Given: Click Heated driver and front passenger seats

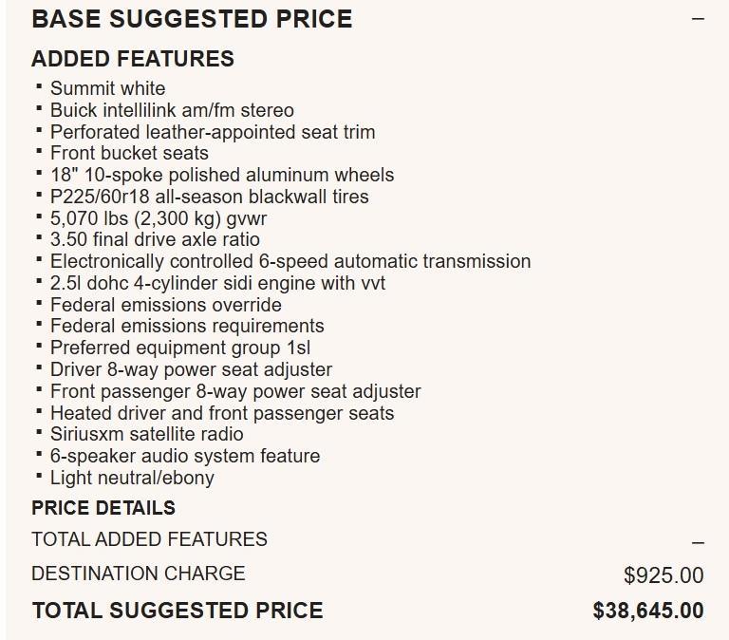Looking at the screenshot, I should [222, 413].
